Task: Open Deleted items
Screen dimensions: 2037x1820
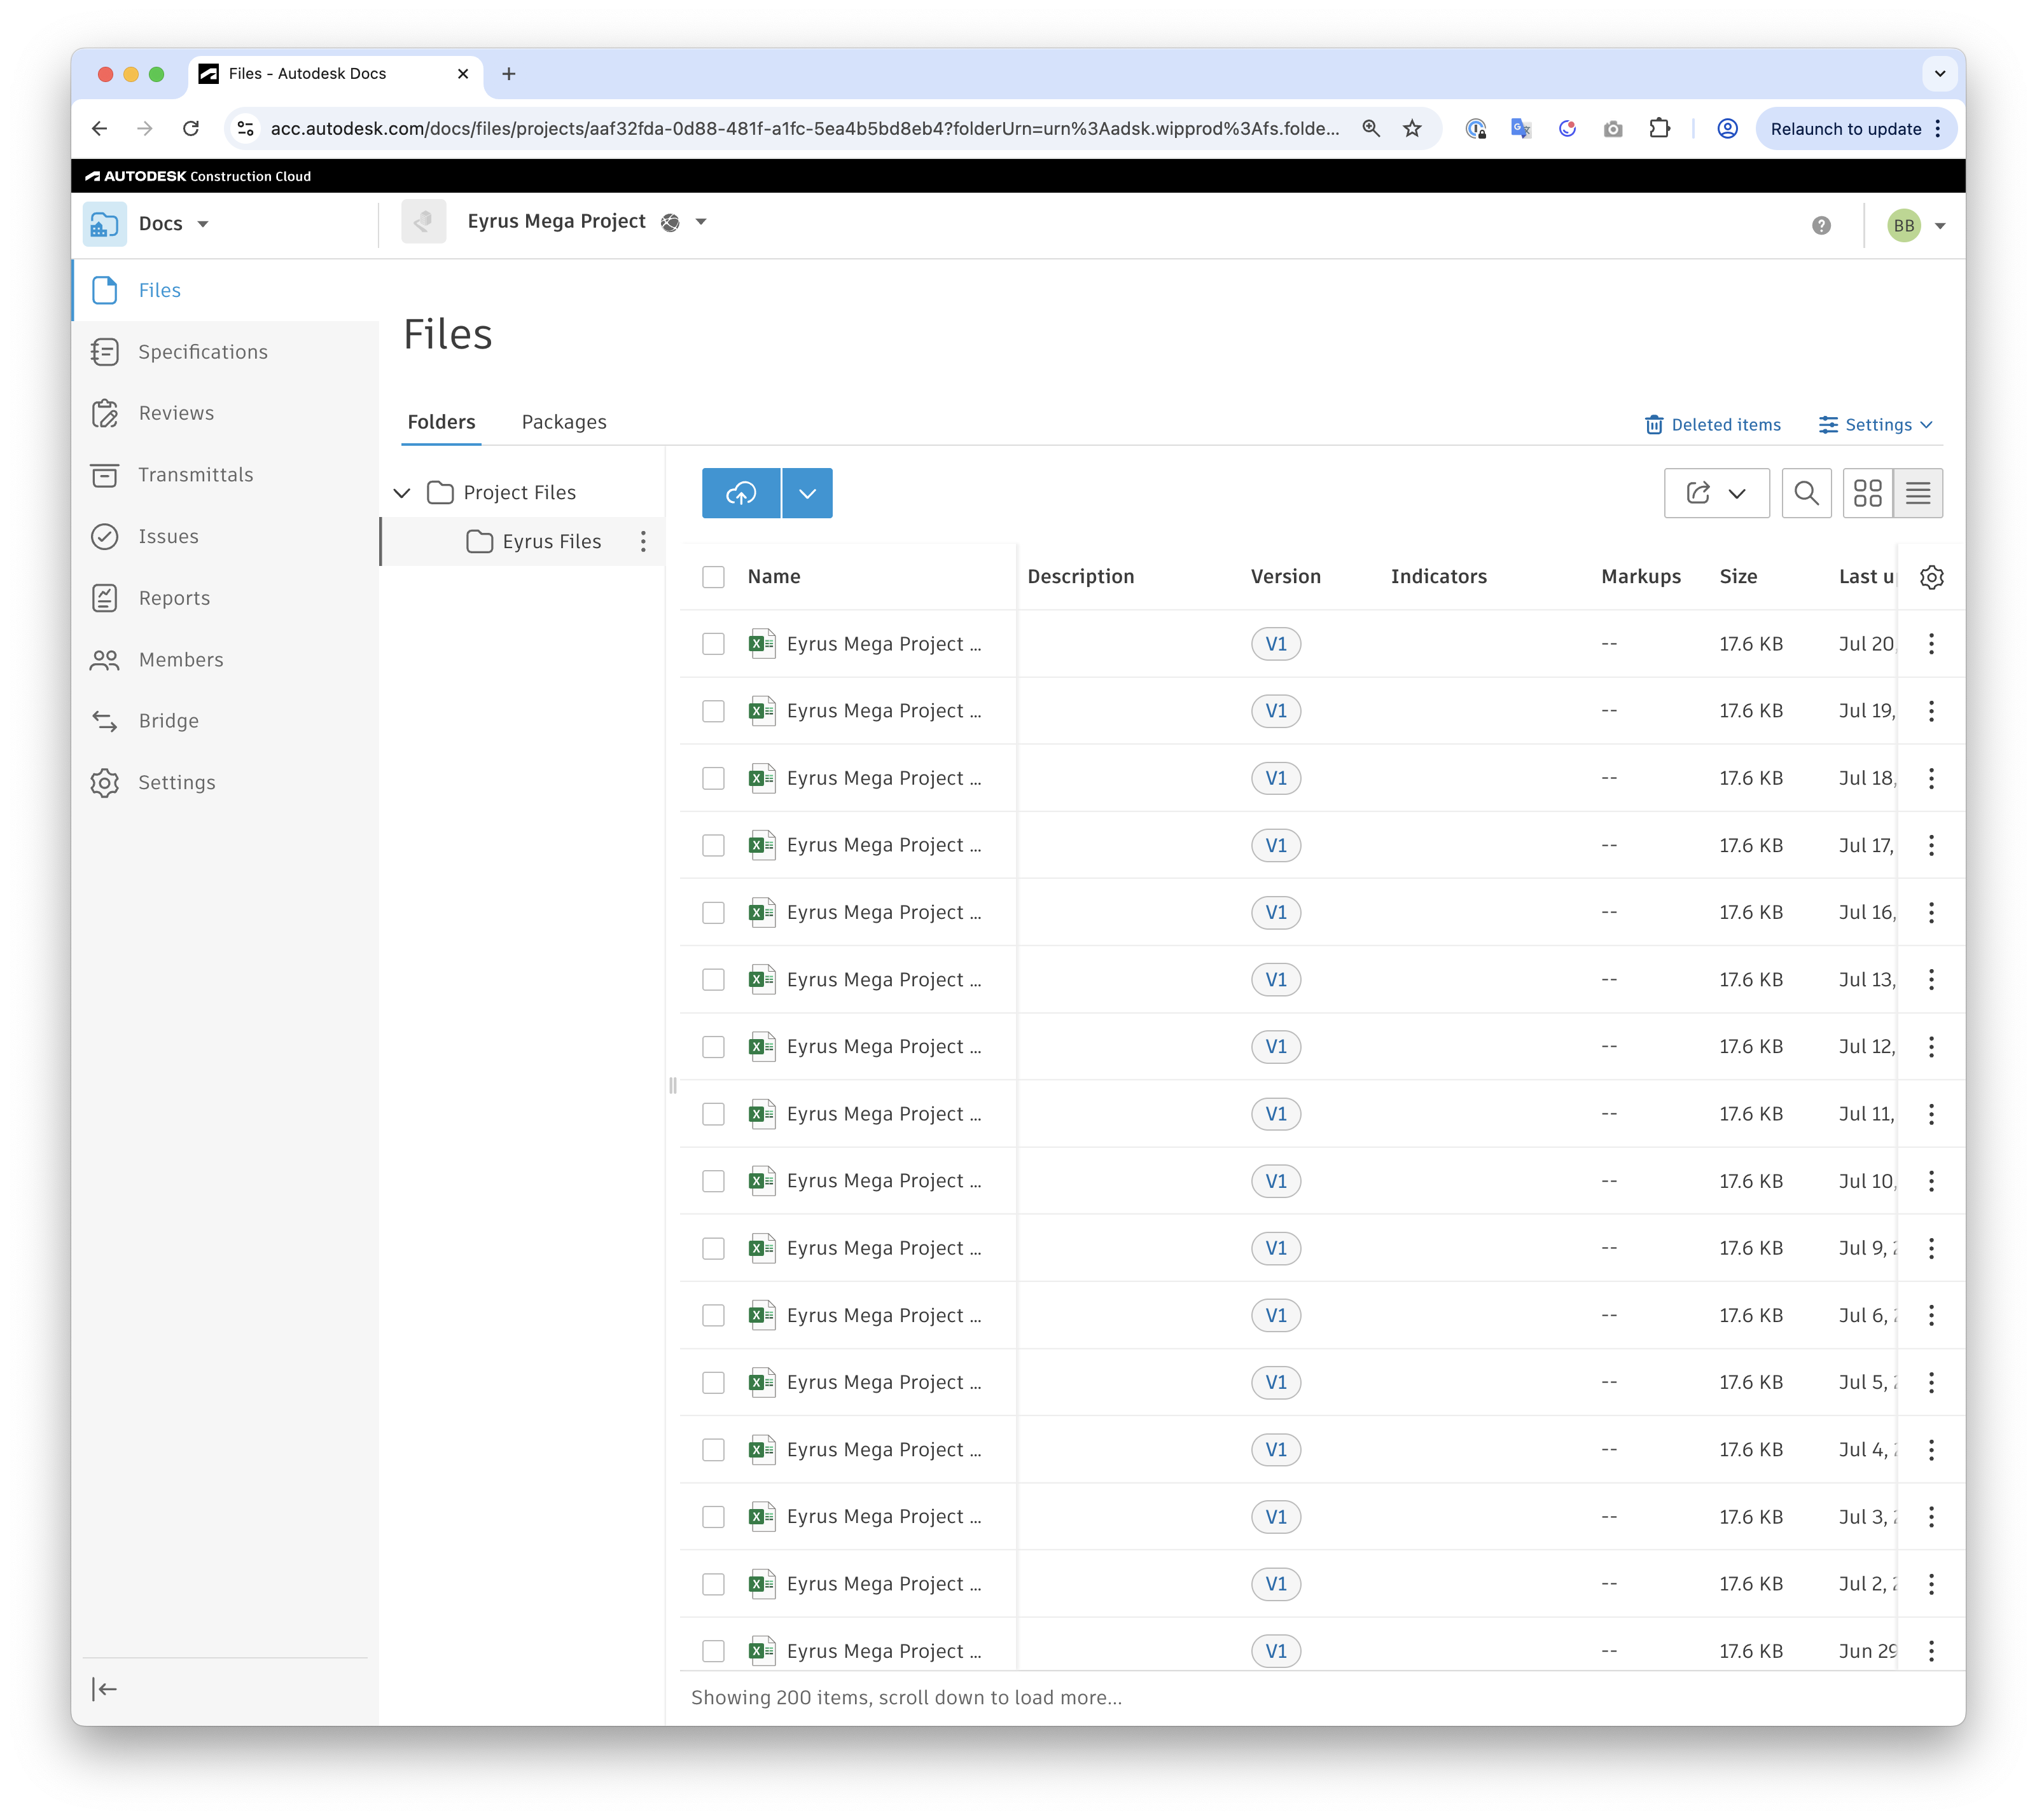Action: coord(1713,425)
